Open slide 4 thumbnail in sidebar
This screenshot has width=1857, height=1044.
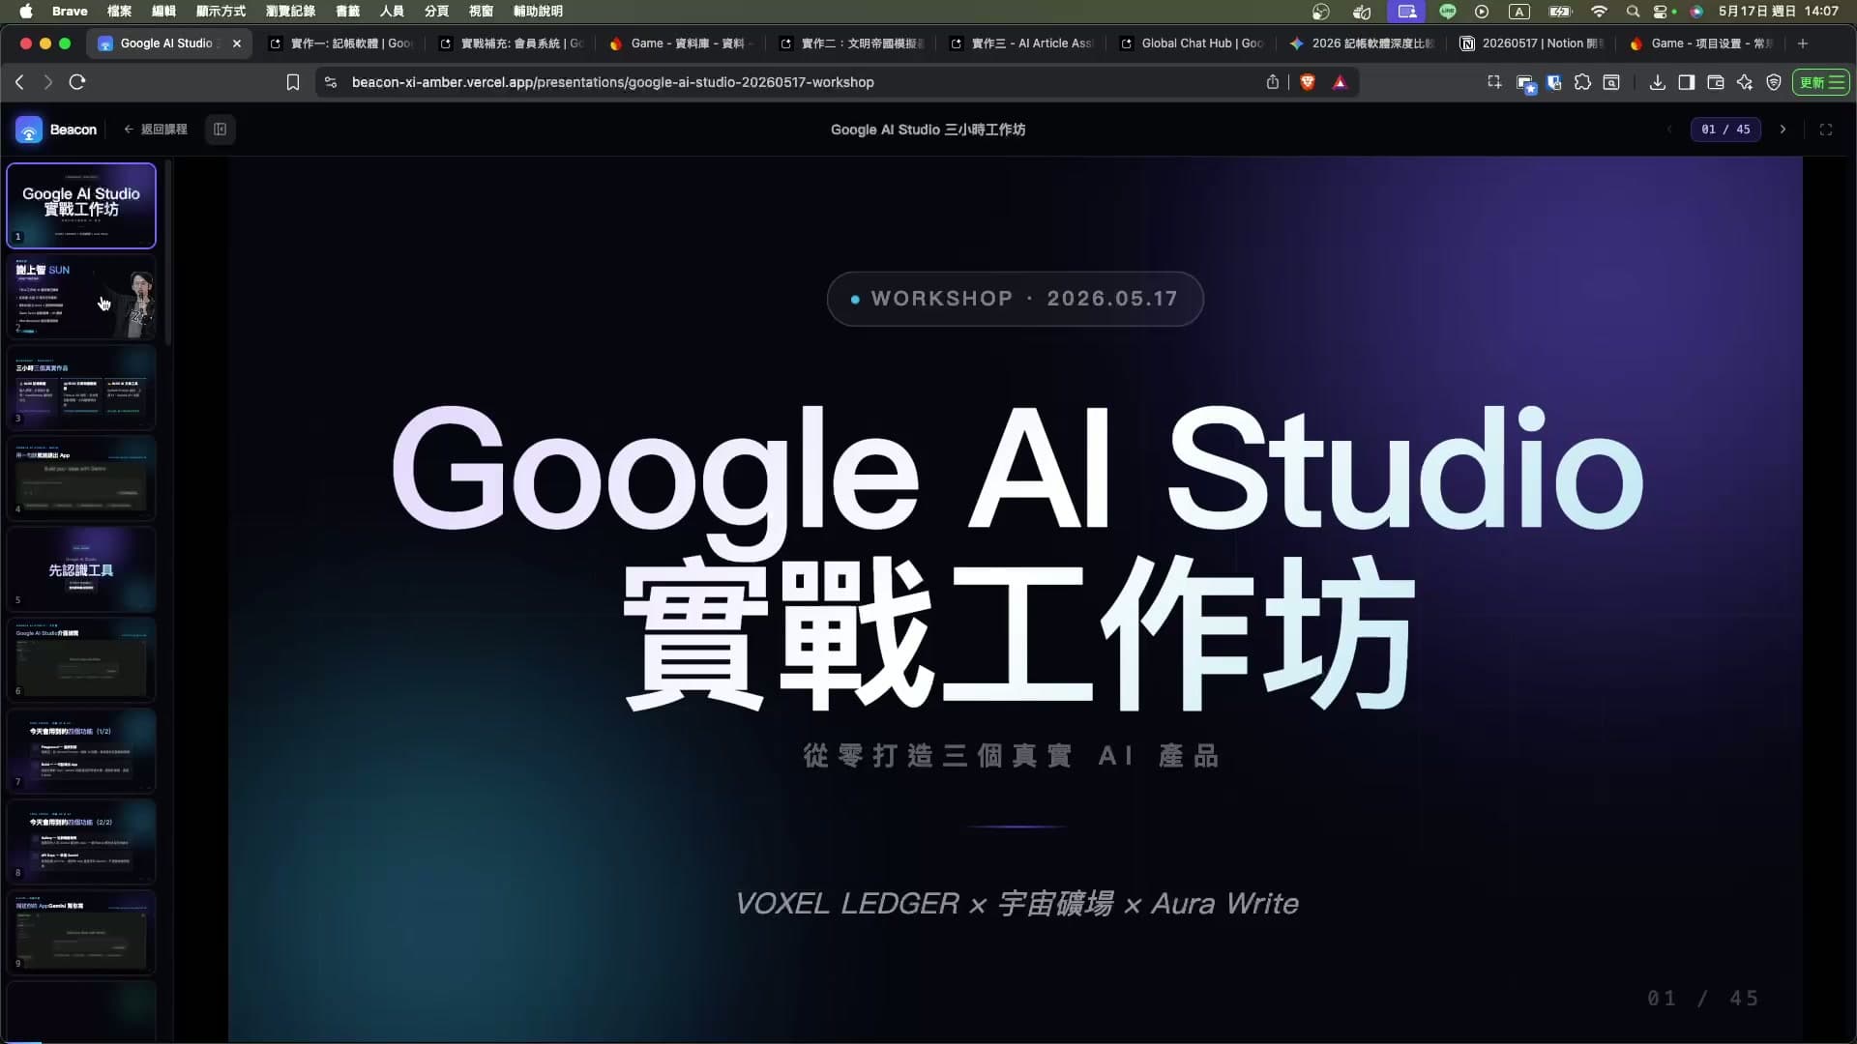[x=81, y=478]
